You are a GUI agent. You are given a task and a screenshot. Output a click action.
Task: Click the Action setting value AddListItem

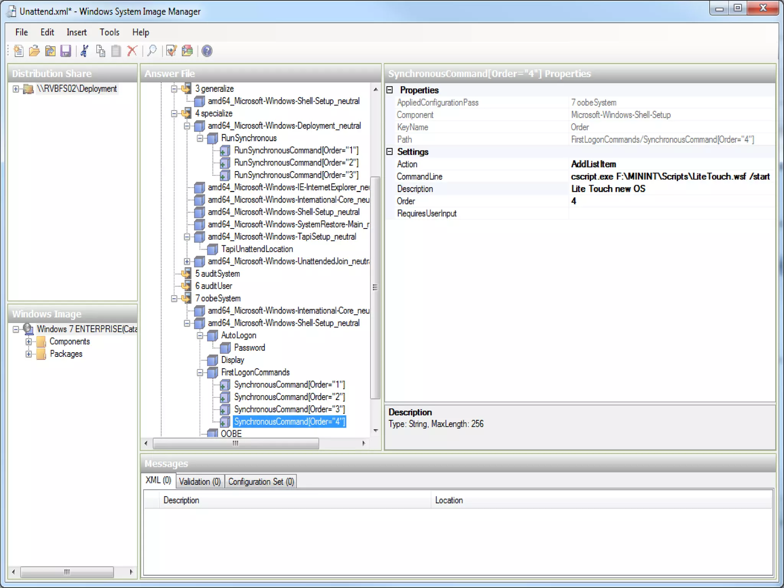pos(594,164)
